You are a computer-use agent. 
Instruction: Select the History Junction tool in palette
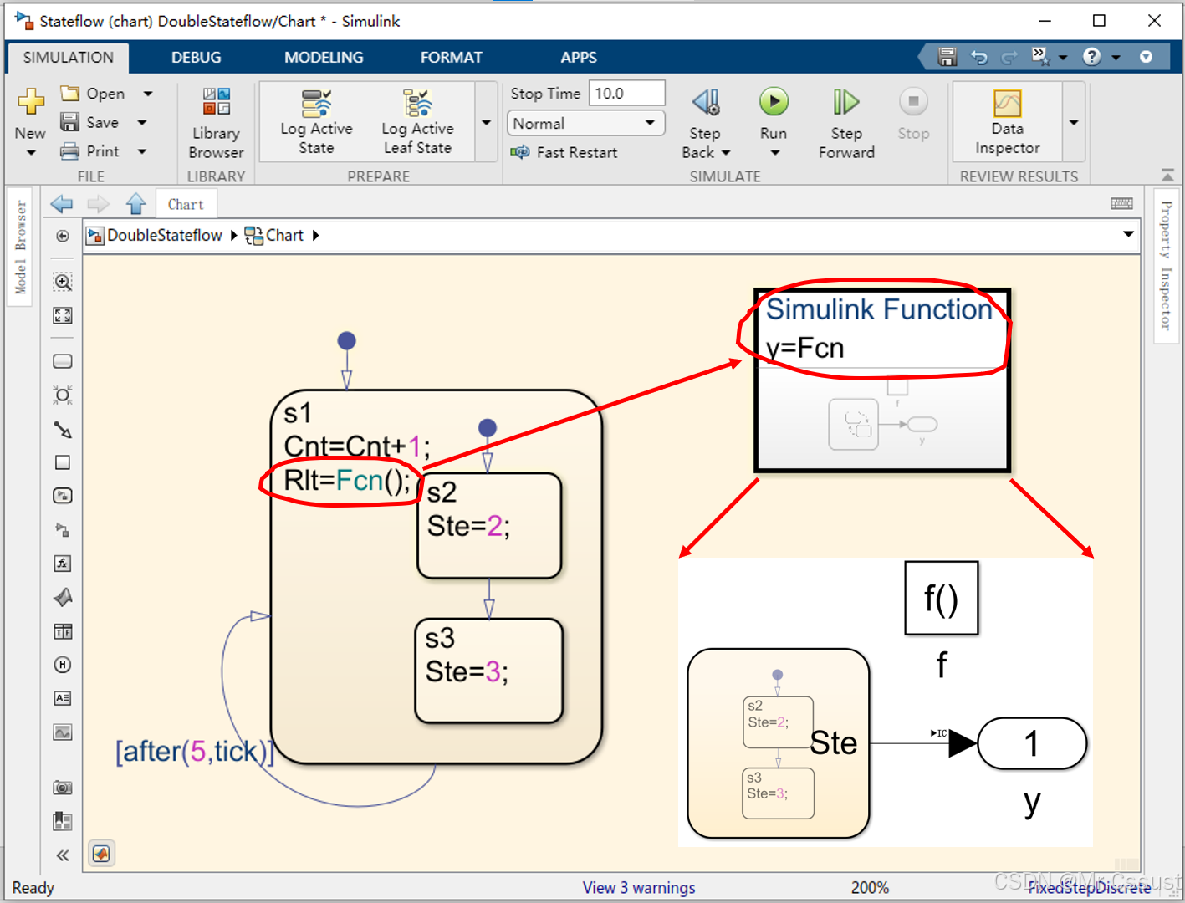(x=63, y=665)
